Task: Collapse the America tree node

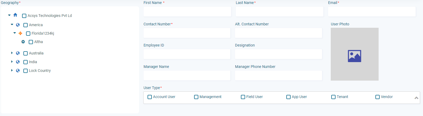Action: pos(12,24)
